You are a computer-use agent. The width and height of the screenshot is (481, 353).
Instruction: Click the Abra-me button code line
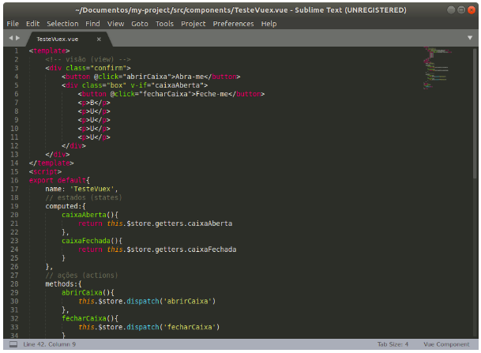151,77
